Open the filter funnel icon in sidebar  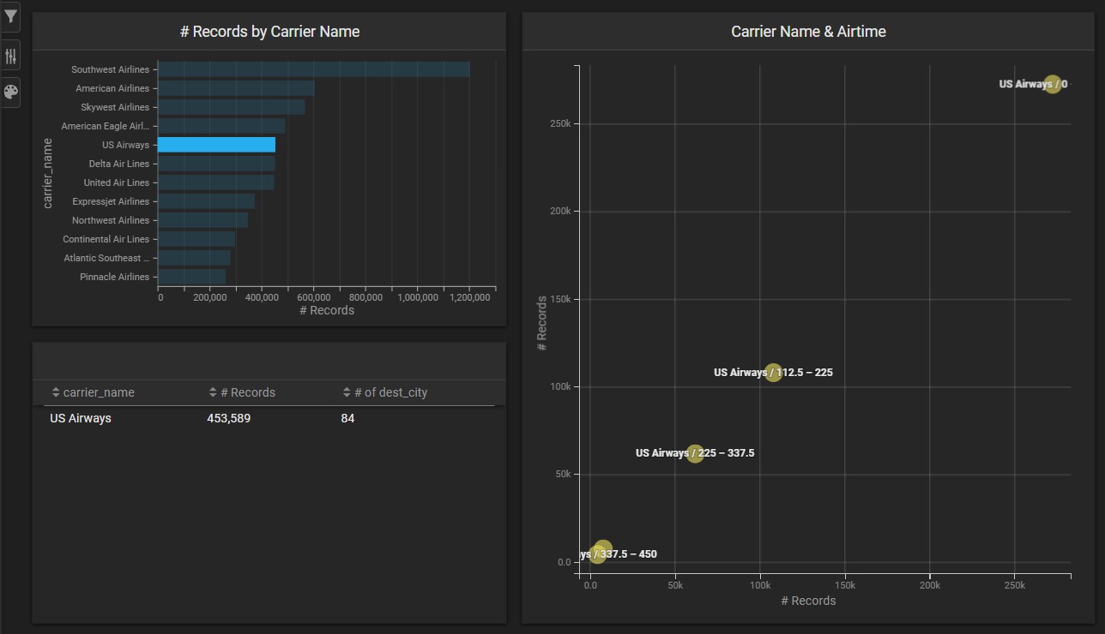(10, 17)
